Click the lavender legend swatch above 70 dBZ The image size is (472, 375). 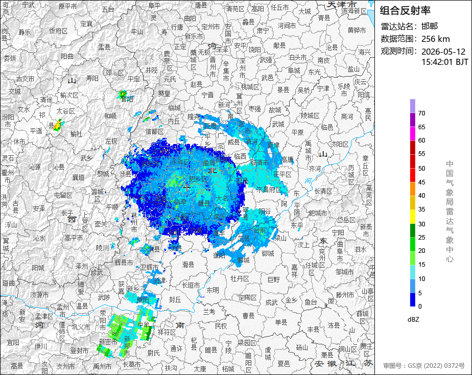[412, 106]
